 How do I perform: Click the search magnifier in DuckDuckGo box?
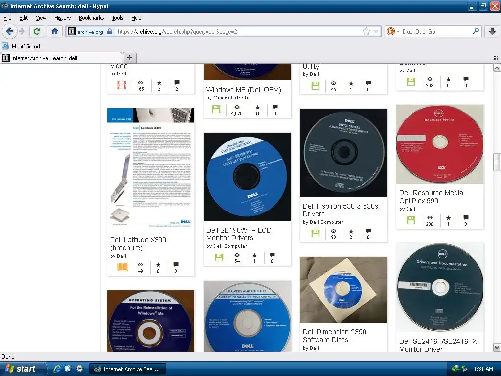(x=476, y=31)
